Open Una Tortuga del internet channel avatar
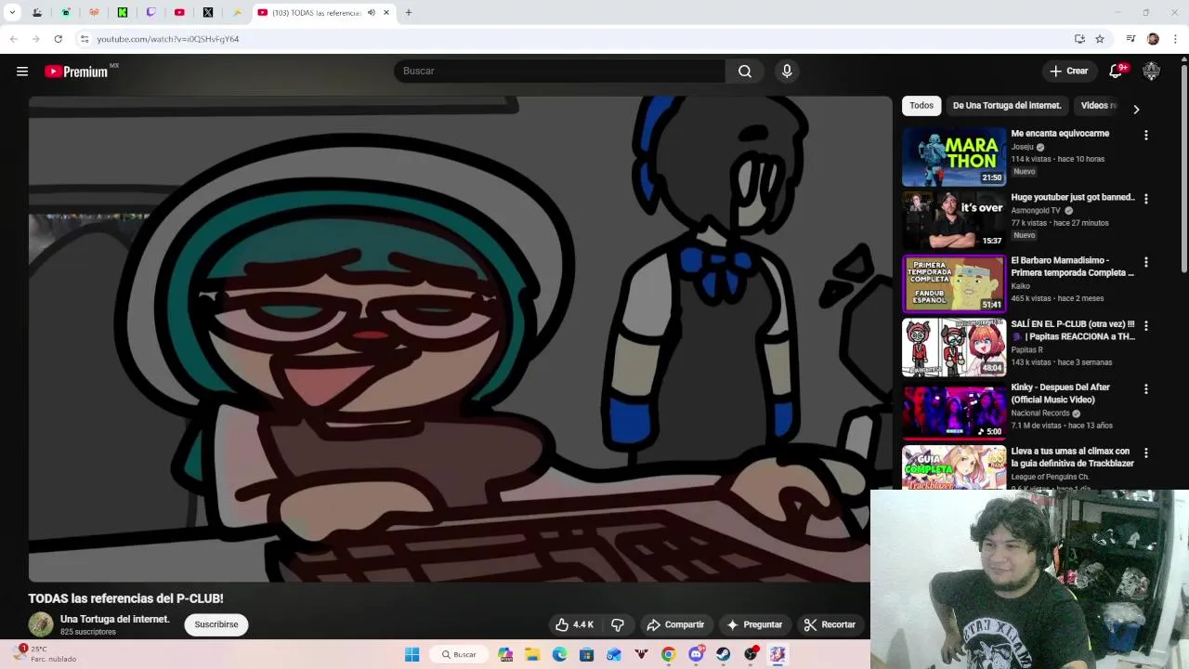The image size is (1189, 669). tap(41, 624)
